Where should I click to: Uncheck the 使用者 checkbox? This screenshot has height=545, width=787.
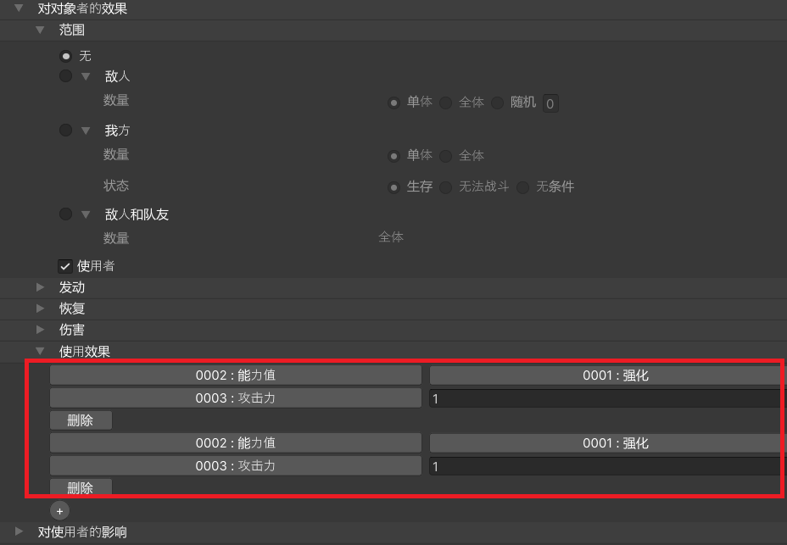pyautogui.click(x=64, y=266)
